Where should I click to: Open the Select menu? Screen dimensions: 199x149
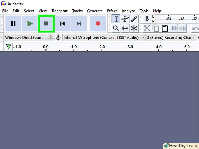tap(29, 11)
